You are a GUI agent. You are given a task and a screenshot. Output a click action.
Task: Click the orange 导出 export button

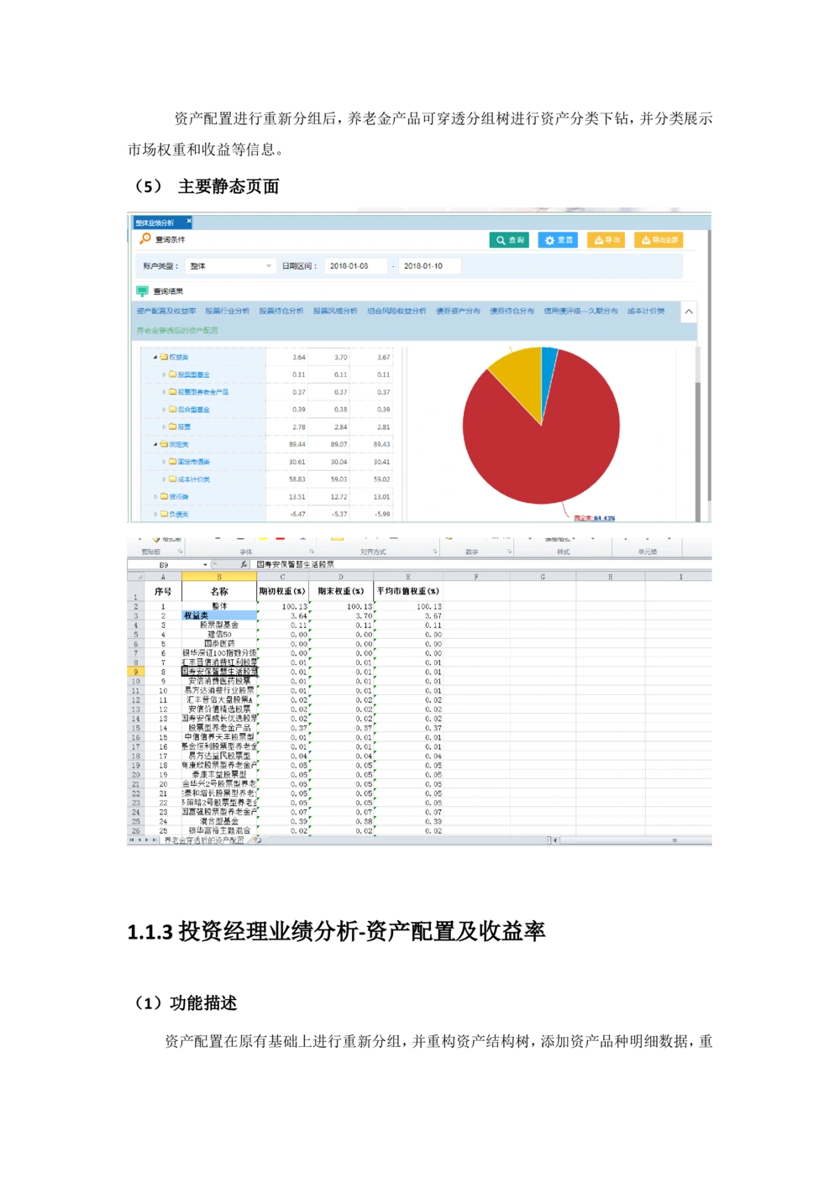606,240
